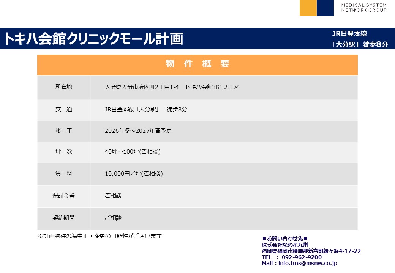Click the company name 株式会社なの花九州

[x=284, y=245]
